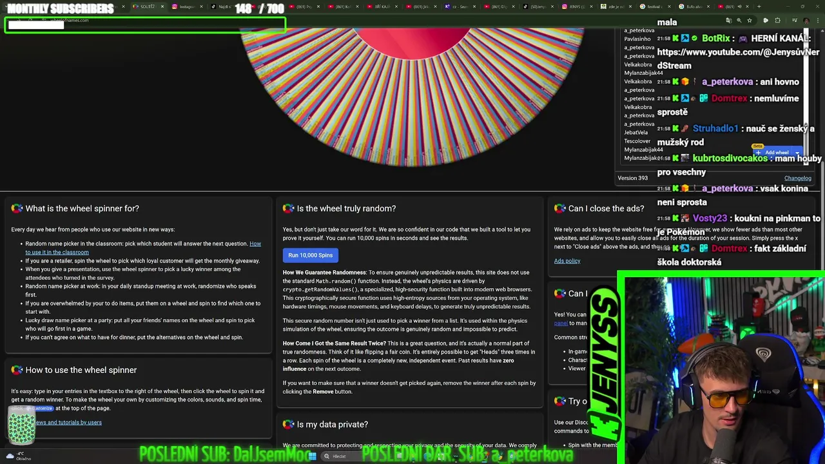Click the Run 10,000 Spins button
Screen dimensions: 825x464
tap(311, 255)
